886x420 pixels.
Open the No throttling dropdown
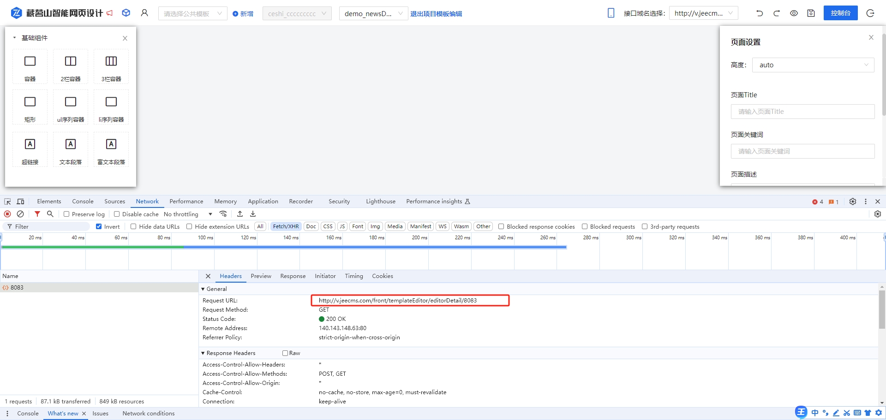point(188,214)
